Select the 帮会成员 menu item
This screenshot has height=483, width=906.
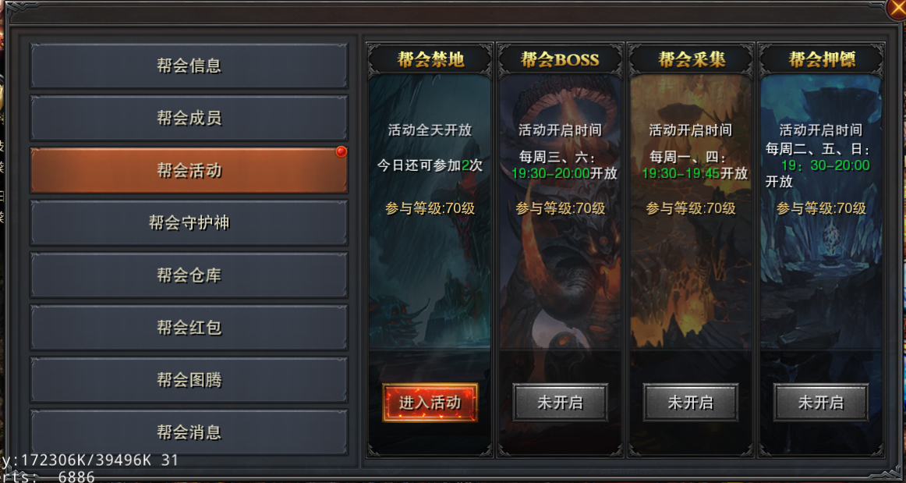point(189,118)
